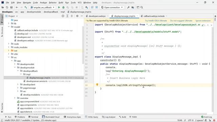Open the Event Log
Viewport: 217px width, 122px height.
pyautogui.click(x=206, y=117)
